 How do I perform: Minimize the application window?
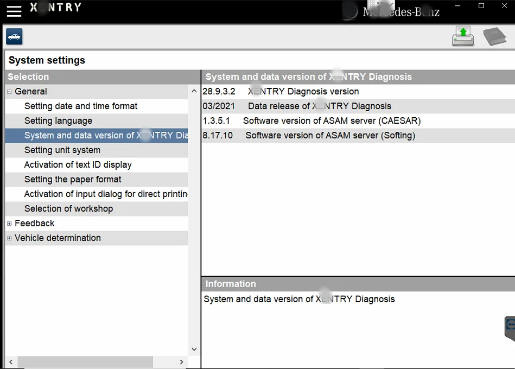(457, 5)
